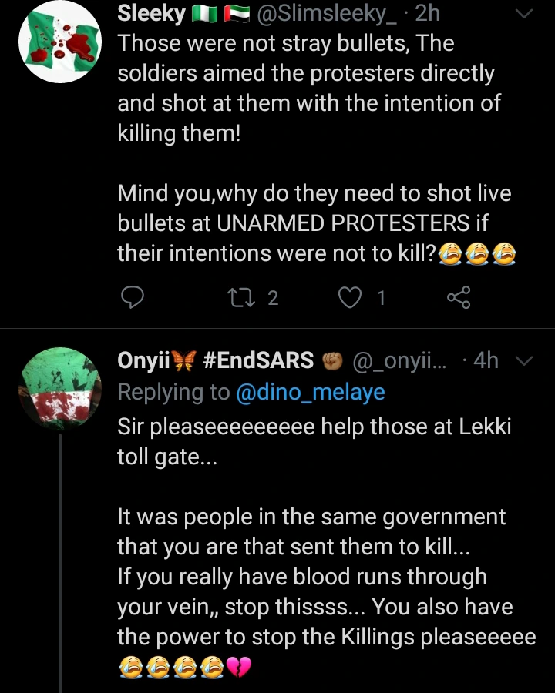555x693 pixels.
Task: View retweet count of 2 on Sleeky's tweet
Action: click(x=272, y=297)
